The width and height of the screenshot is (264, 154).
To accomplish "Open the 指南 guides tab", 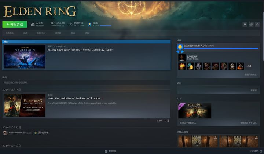I will (73, 33).
